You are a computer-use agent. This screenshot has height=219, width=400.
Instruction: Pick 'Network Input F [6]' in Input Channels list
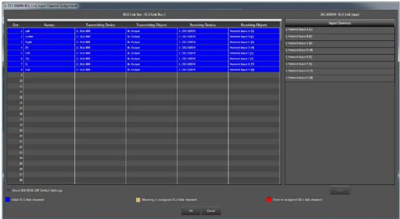pos(340,64)
